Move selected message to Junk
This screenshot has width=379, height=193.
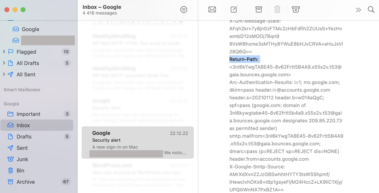pyautogui.click(x=296, y=9)
